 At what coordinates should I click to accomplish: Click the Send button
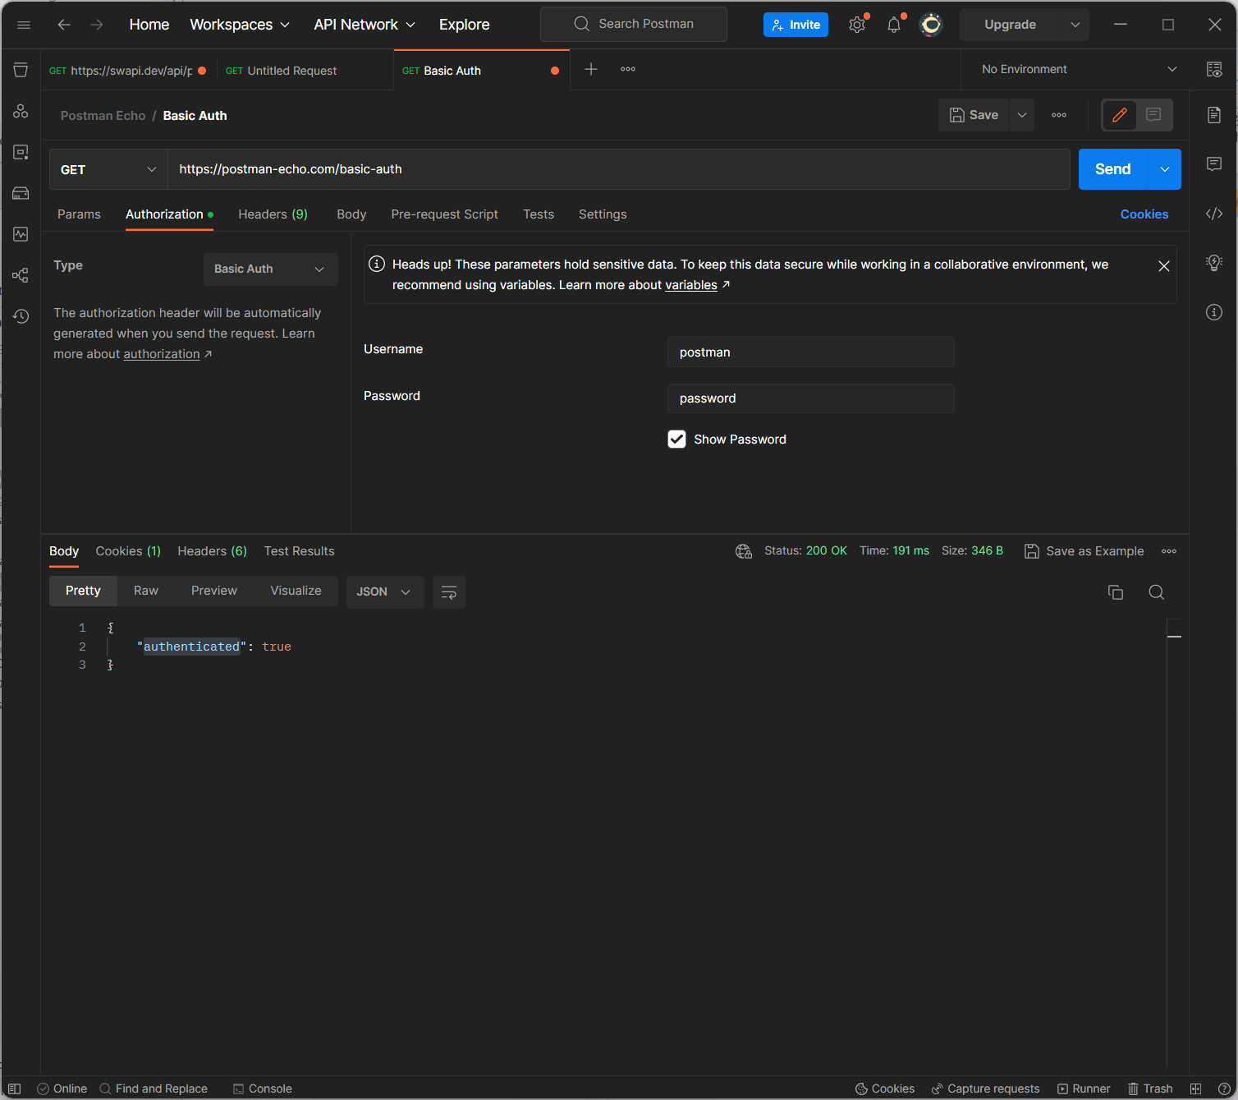[1113, 169]
